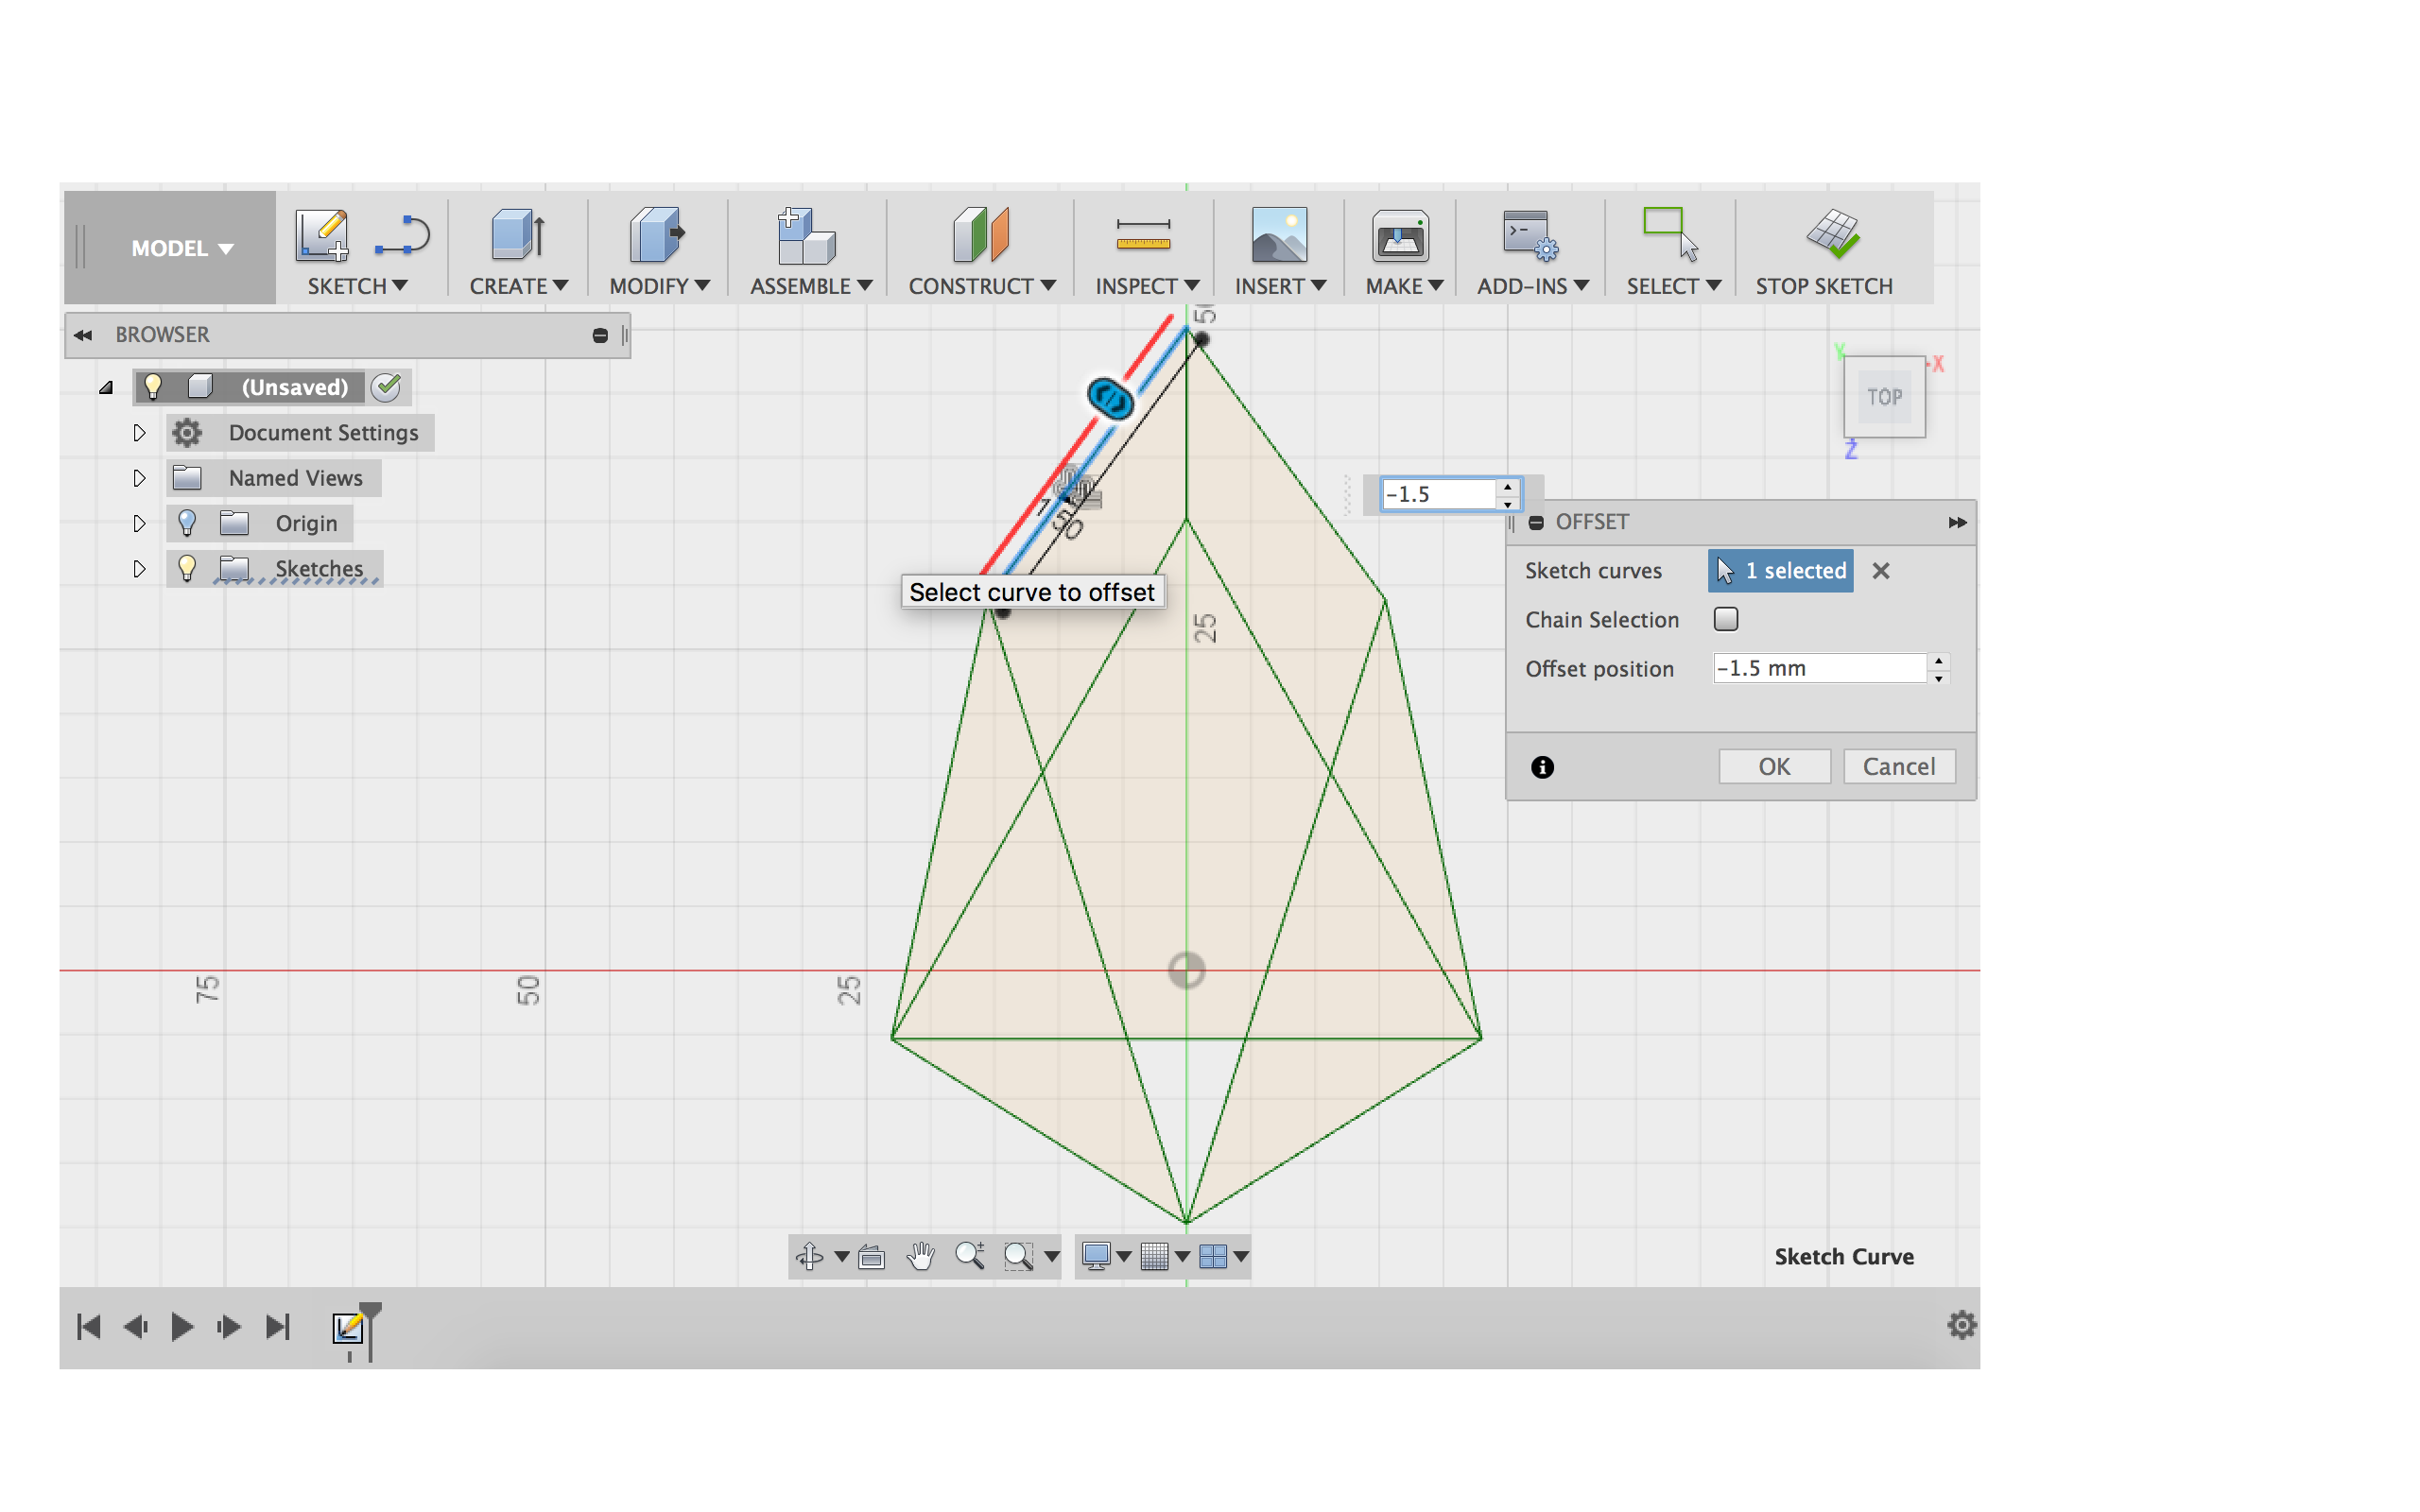
Task: Click the Orbit tool in navigation bar
Action: point(809,1256)
